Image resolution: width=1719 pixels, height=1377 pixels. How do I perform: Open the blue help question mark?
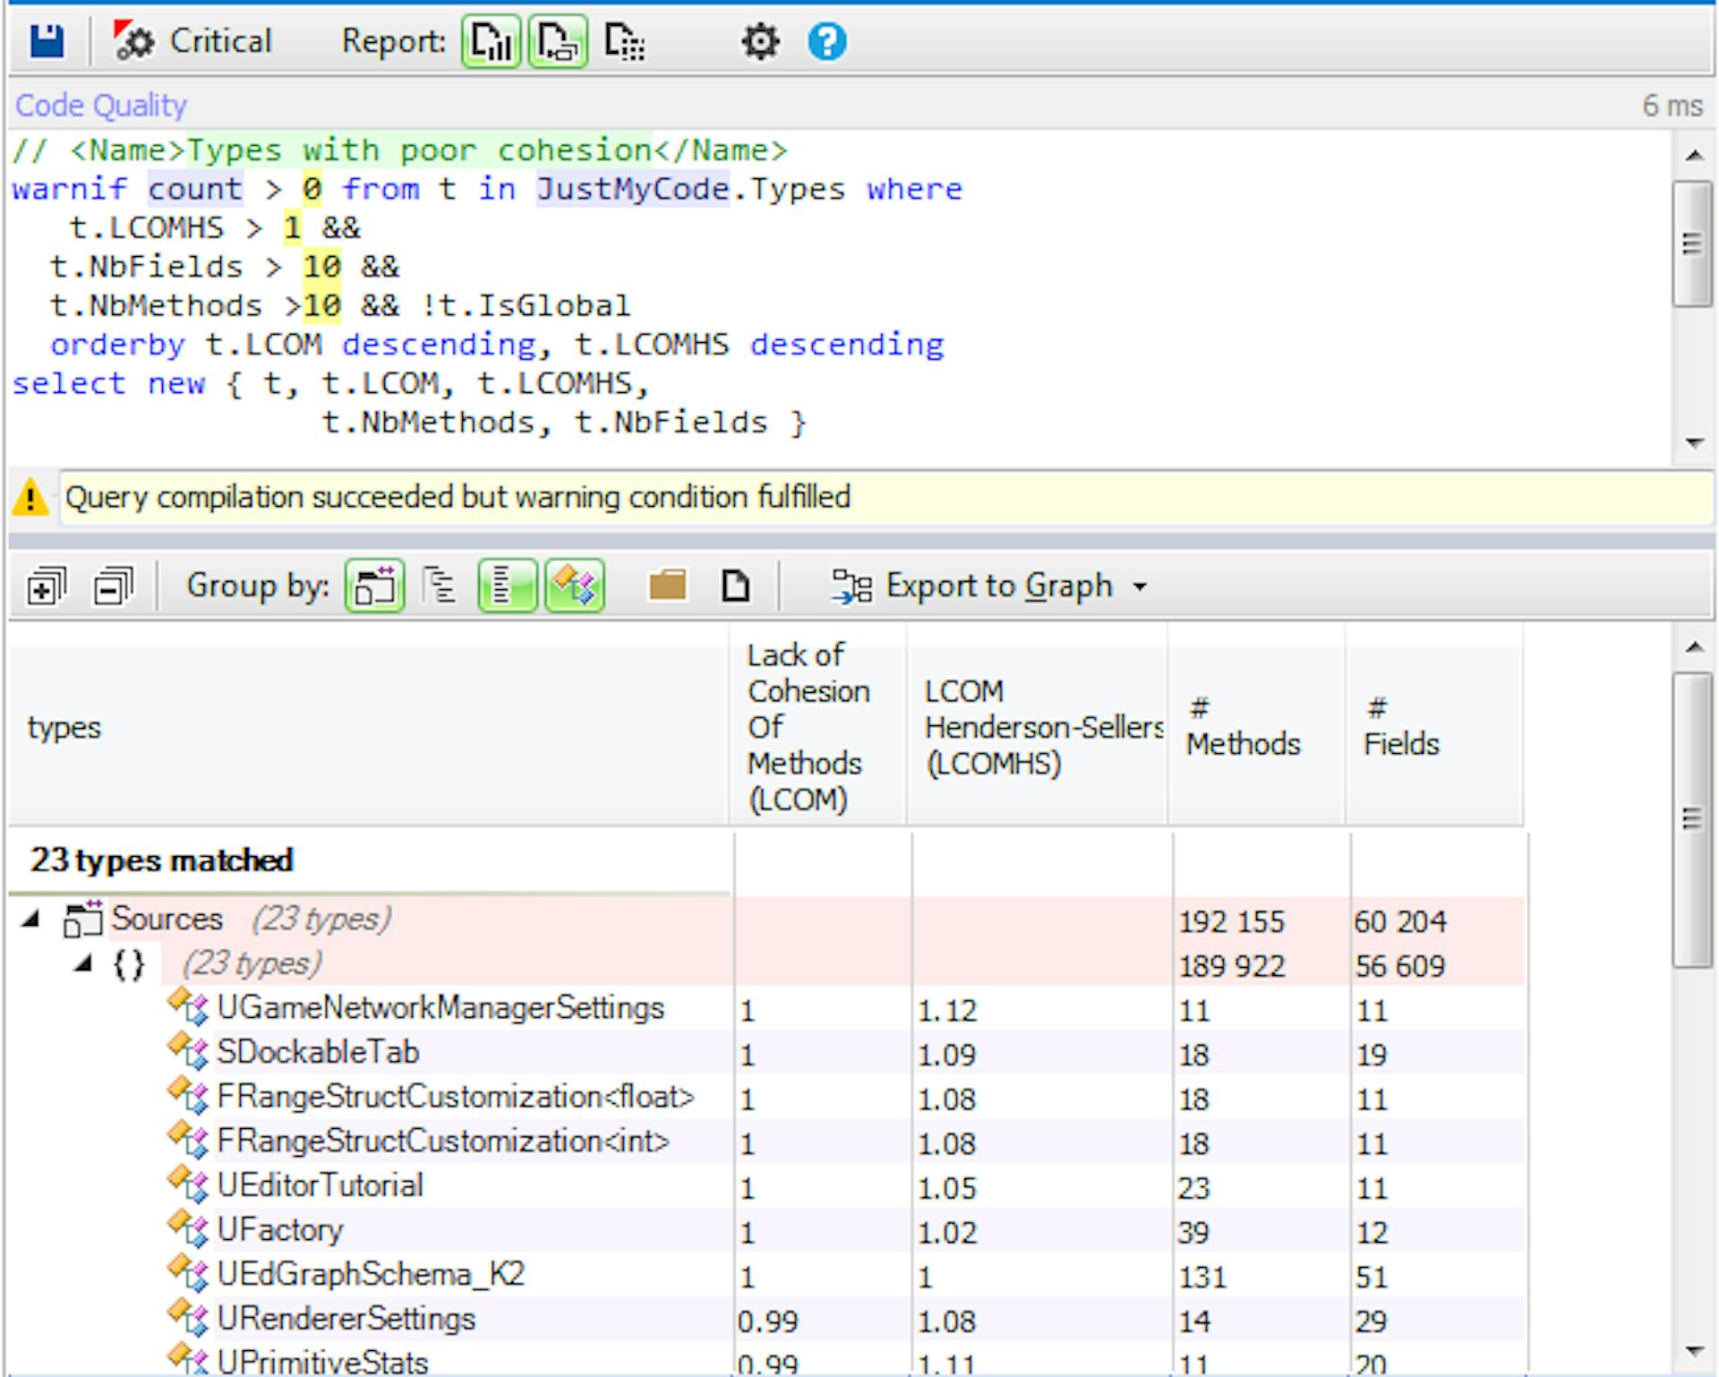pyautogui.click(x=826, y=41)
